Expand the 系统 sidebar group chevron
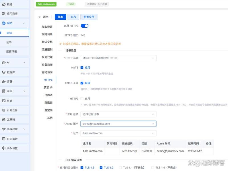Viewport: 228px width, 171px height. 24,91
